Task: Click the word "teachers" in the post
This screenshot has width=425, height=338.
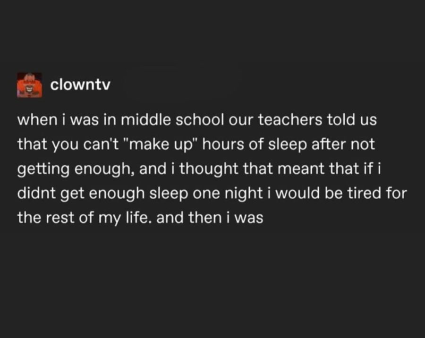Action: tap(290, 119)
